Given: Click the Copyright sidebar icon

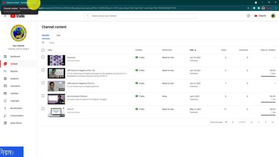Looking at the screenshot, I should pos(5,101).
